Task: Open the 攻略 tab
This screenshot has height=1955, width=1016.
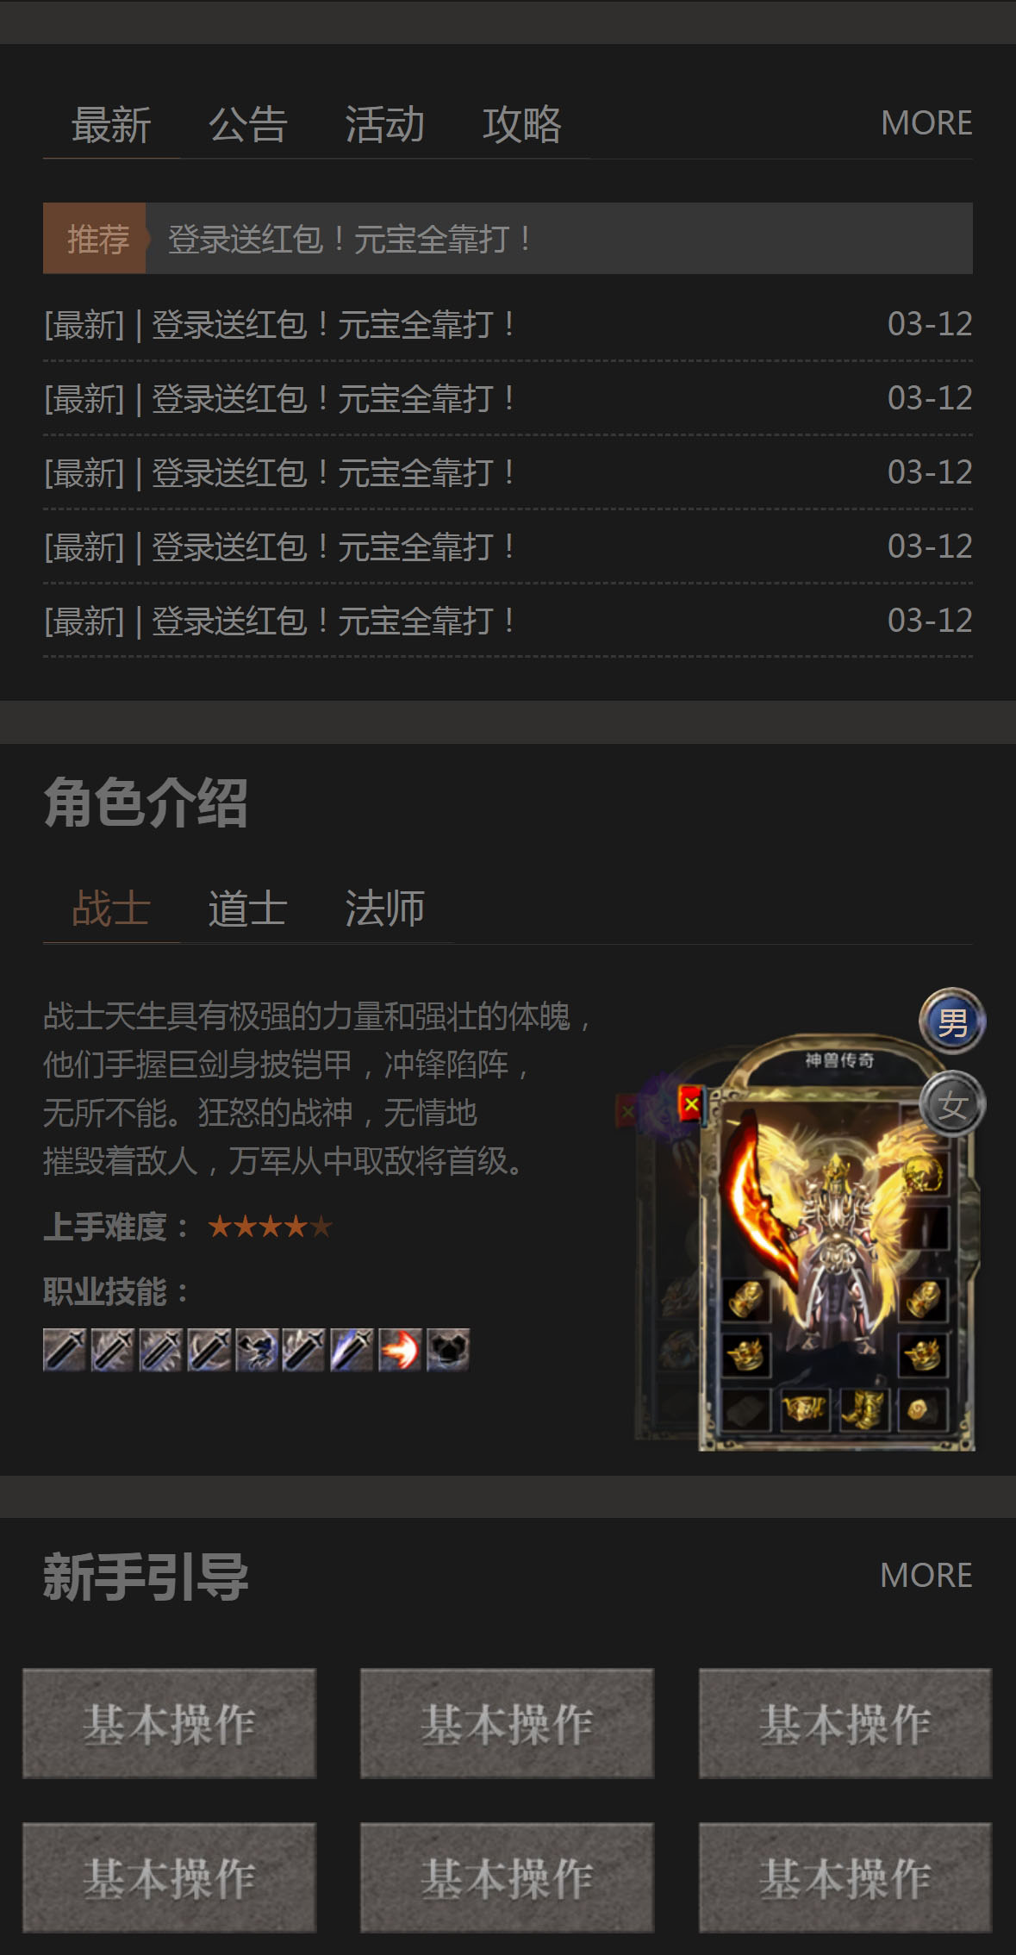Action: pyautogui.click(x=521, y=125)
